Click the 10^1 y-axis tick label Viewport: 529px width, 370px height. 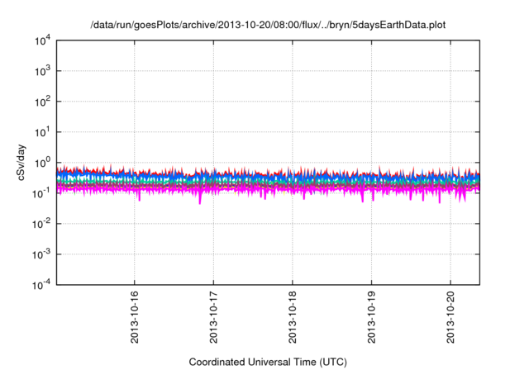tap(42, 132)
